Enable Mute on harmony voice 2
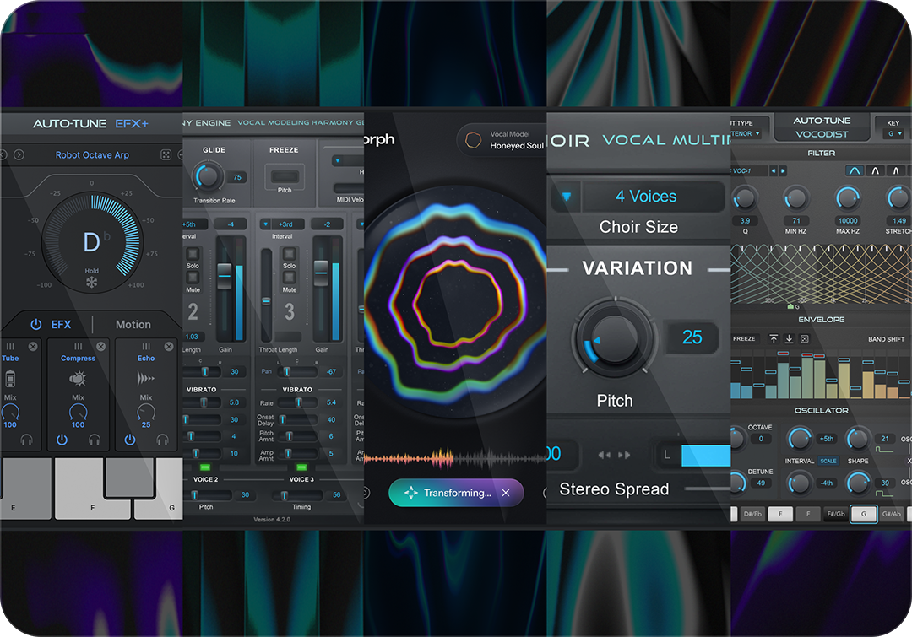This screenshot has width=912, height=637. point(193,278)
